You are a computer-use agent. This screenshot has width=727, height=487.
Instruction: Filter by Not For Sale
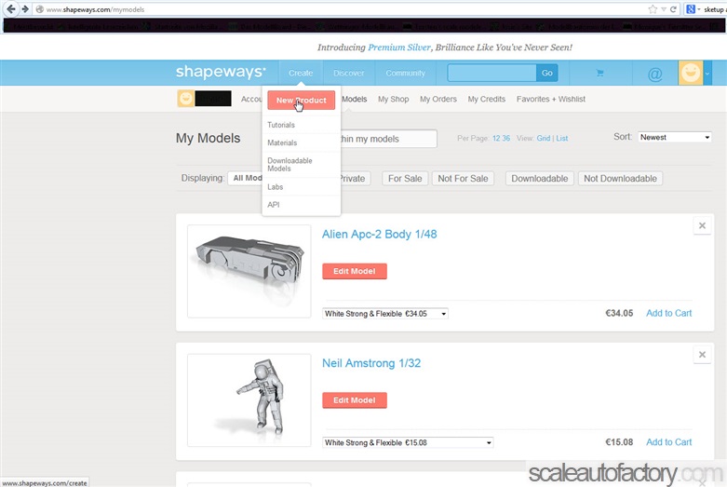point(463,179)
